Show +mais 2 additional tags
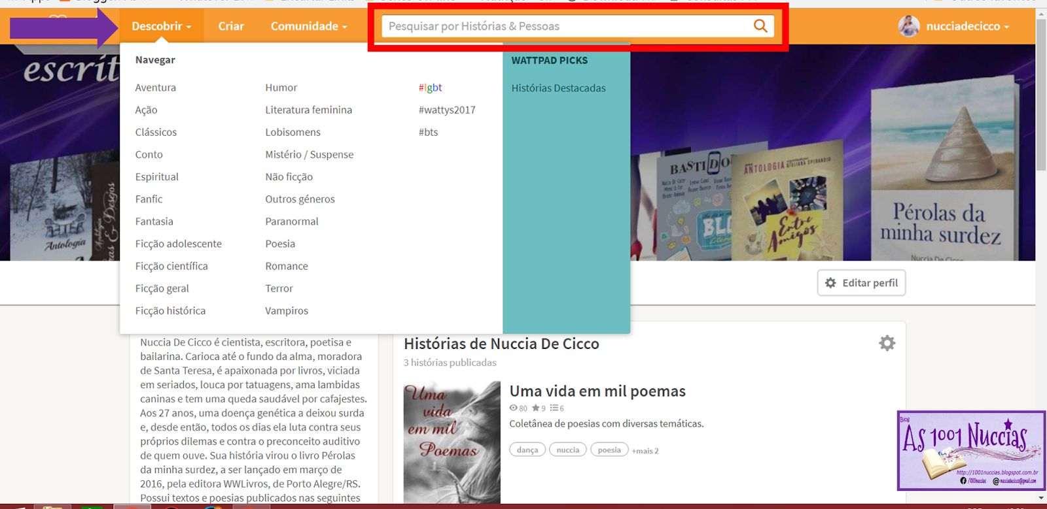Screen dimensions: 1047x509 click(x=645, y=451)
